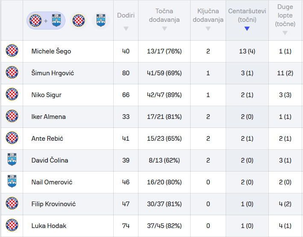Filter players by Hajduk Split only

[x=79, y=20]
